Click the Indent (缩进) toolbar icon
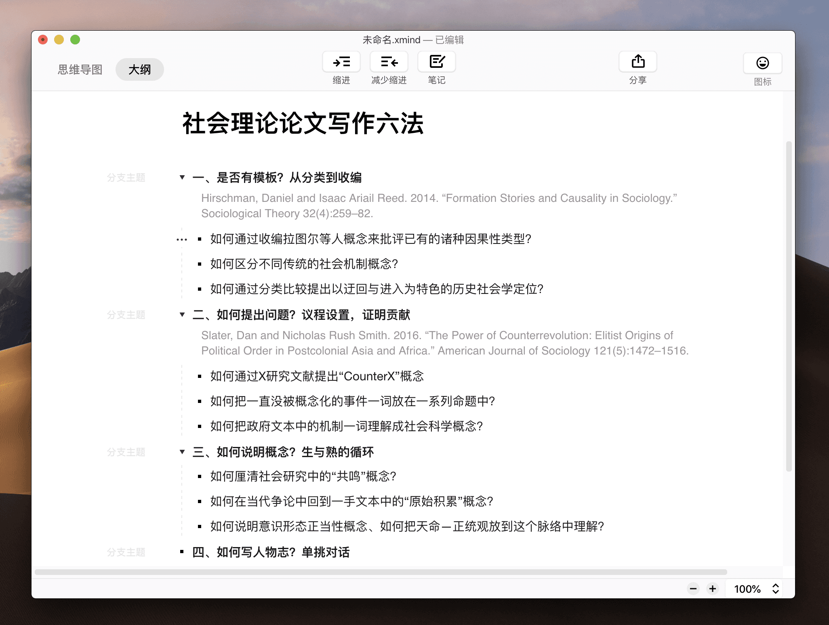The height and width of the screenshot is (625, 829). 341,62
